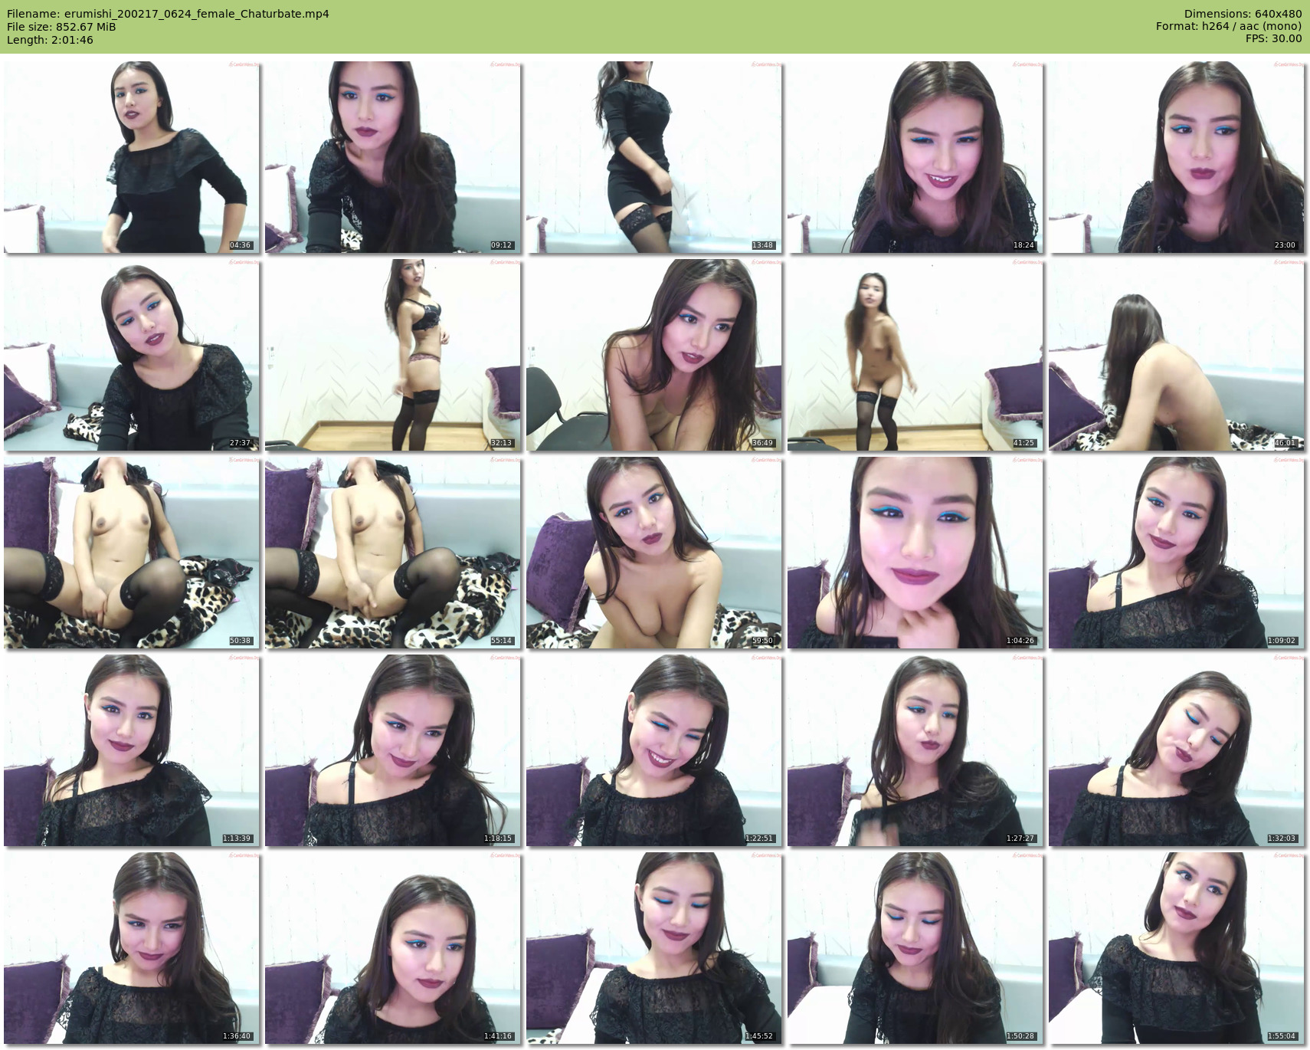
Task: Click the frame stamped 55:14
Action: (393, 553)
